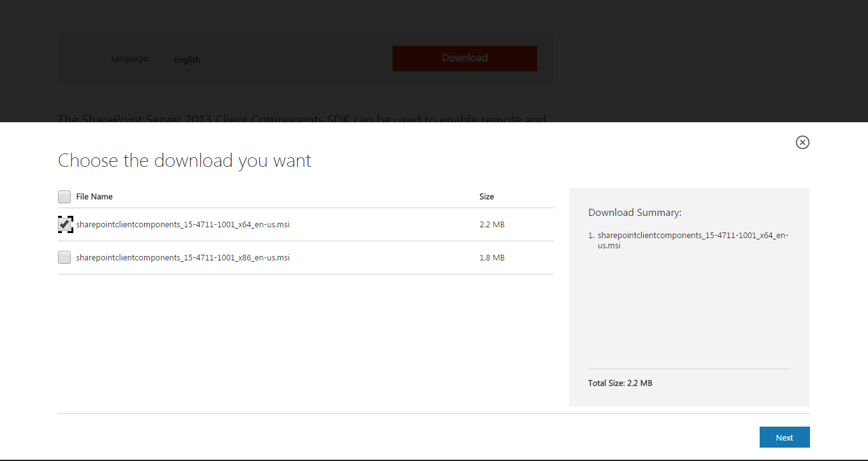Enable the sharepointclientcomponents x86 download
The height and width of the screenshot is (461, 868).
click(64, 257)
